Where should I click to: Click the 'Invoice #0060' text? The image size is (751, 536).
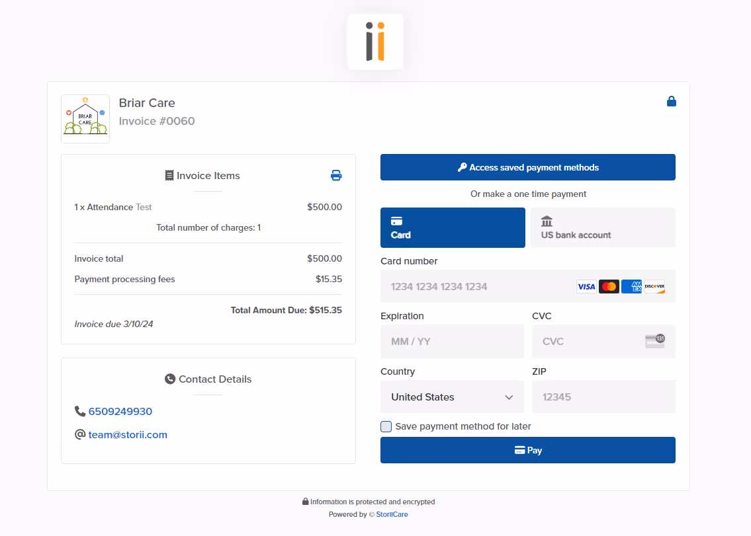(x=157, y=121)
